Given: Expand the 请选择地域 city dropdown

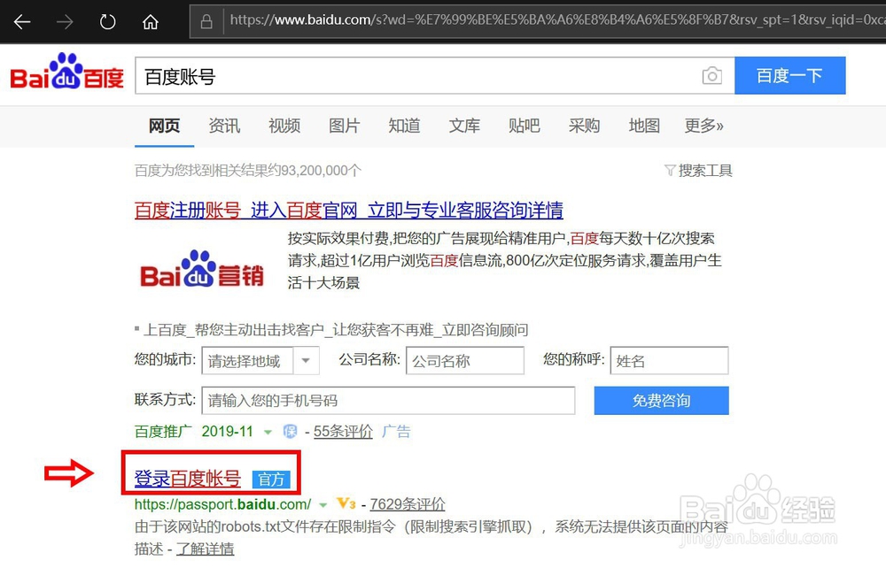Looking at the screenshot, I should tap(260, 360).
